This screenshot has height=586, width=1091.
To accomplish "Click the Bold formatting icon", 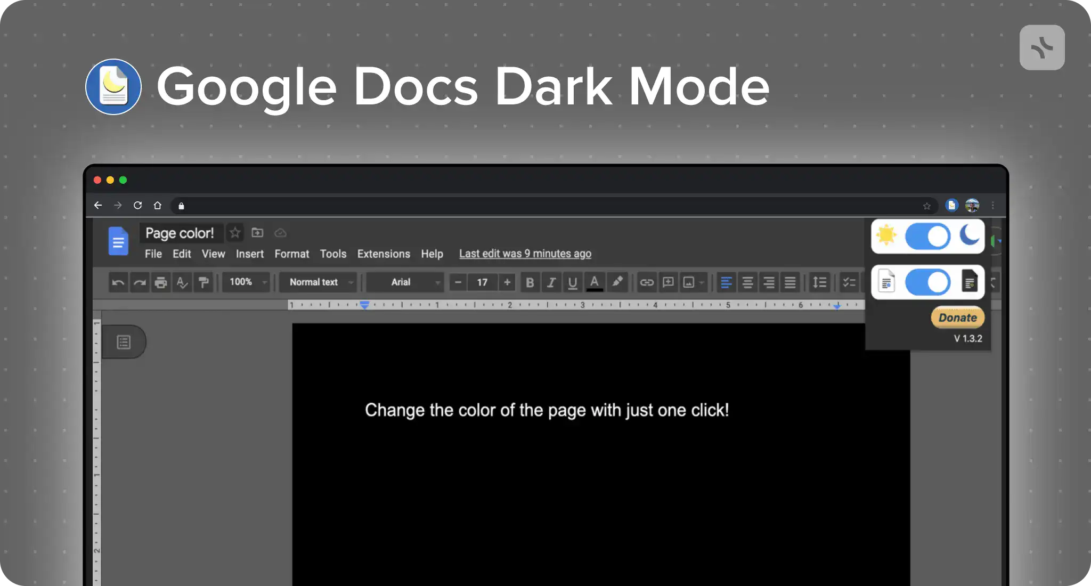I will pyautogui.click(x=530, y=282).
